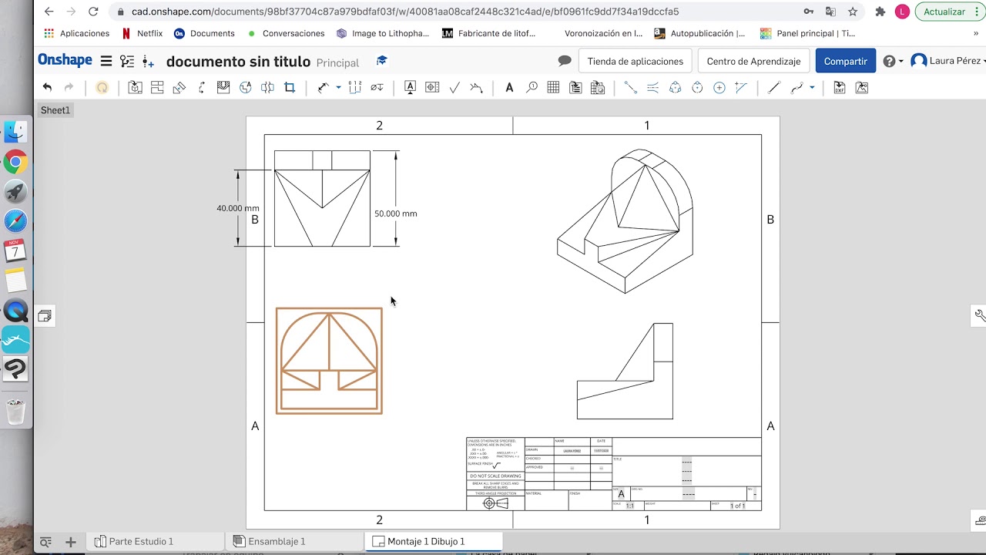Open the Netflix bookmark
The image size is (986, 555).
pyautogui.click(x=142, y=33)
